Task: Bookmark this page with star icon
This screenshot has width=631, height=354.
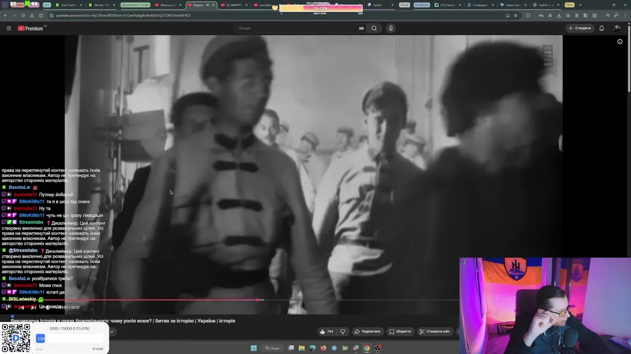Action: pos(516,15)
